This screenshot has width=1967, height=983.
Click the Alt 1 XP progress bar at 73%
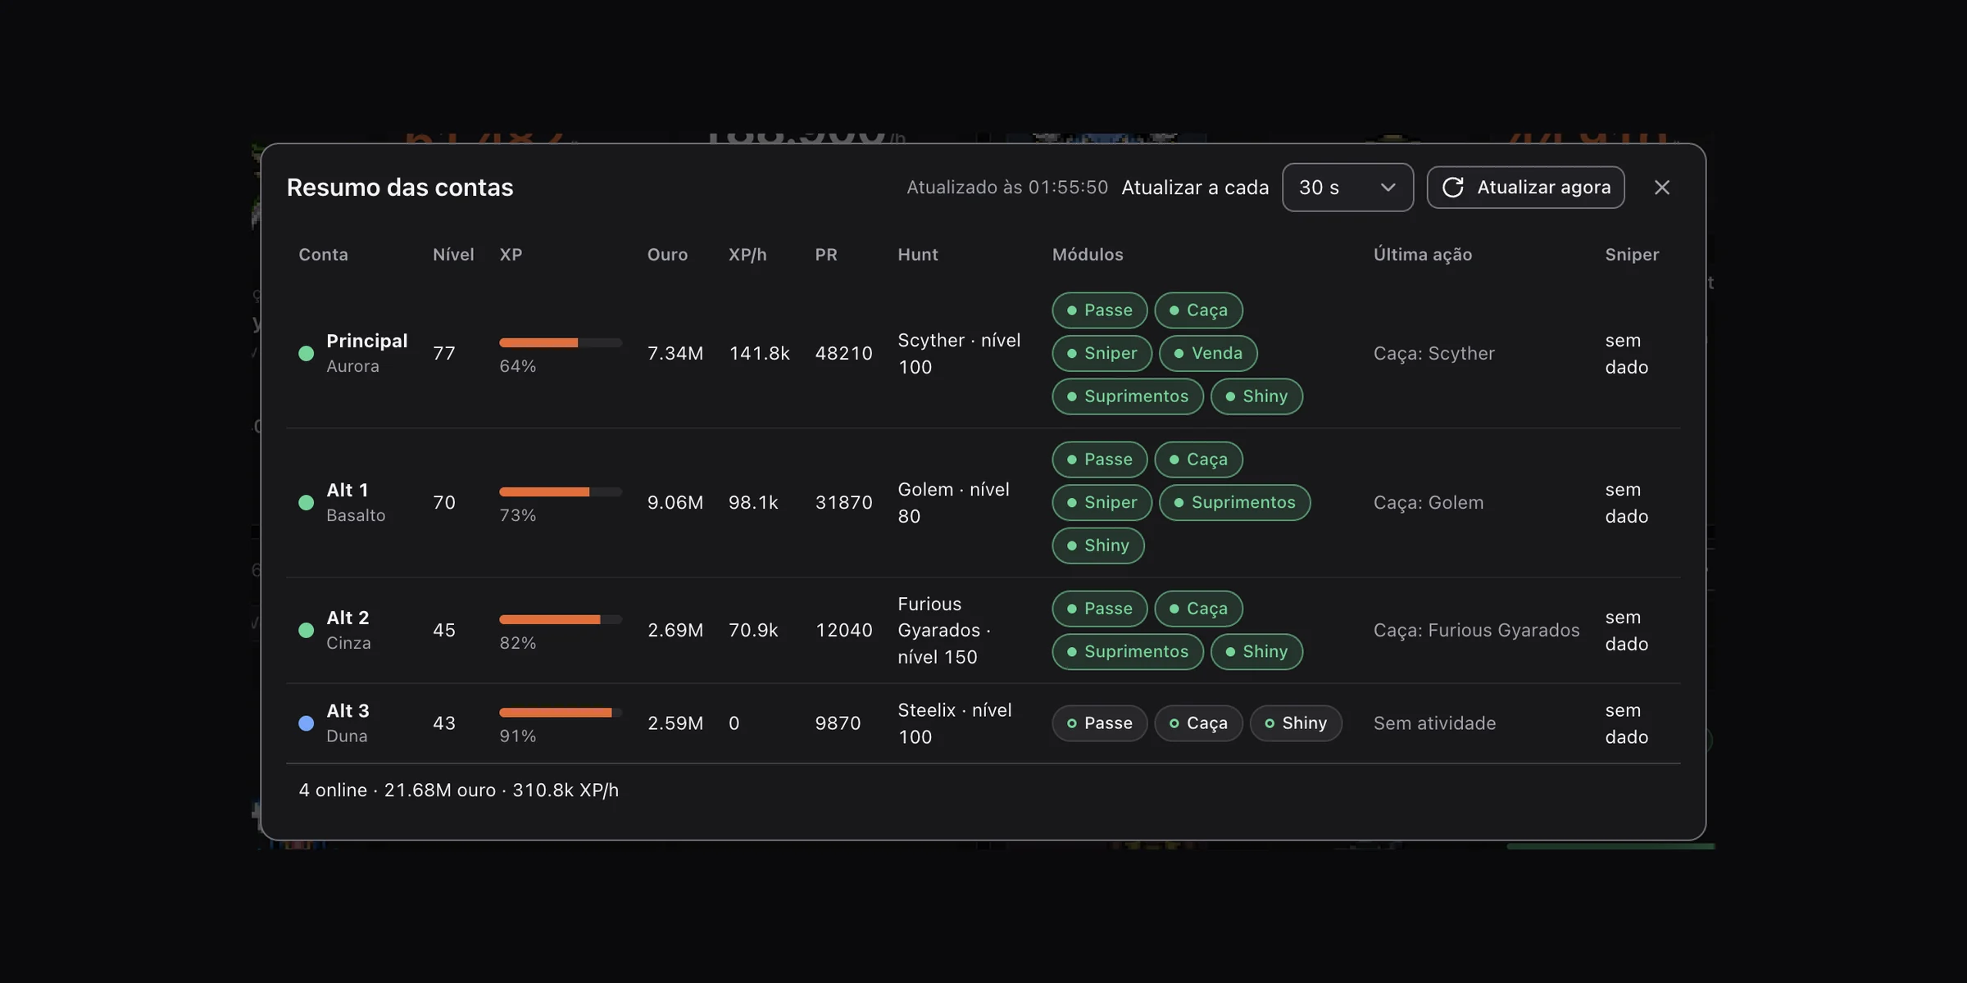561,491
